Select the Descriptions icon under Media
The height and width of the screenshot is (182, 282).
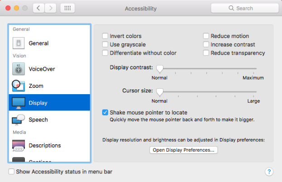point(19,145)
